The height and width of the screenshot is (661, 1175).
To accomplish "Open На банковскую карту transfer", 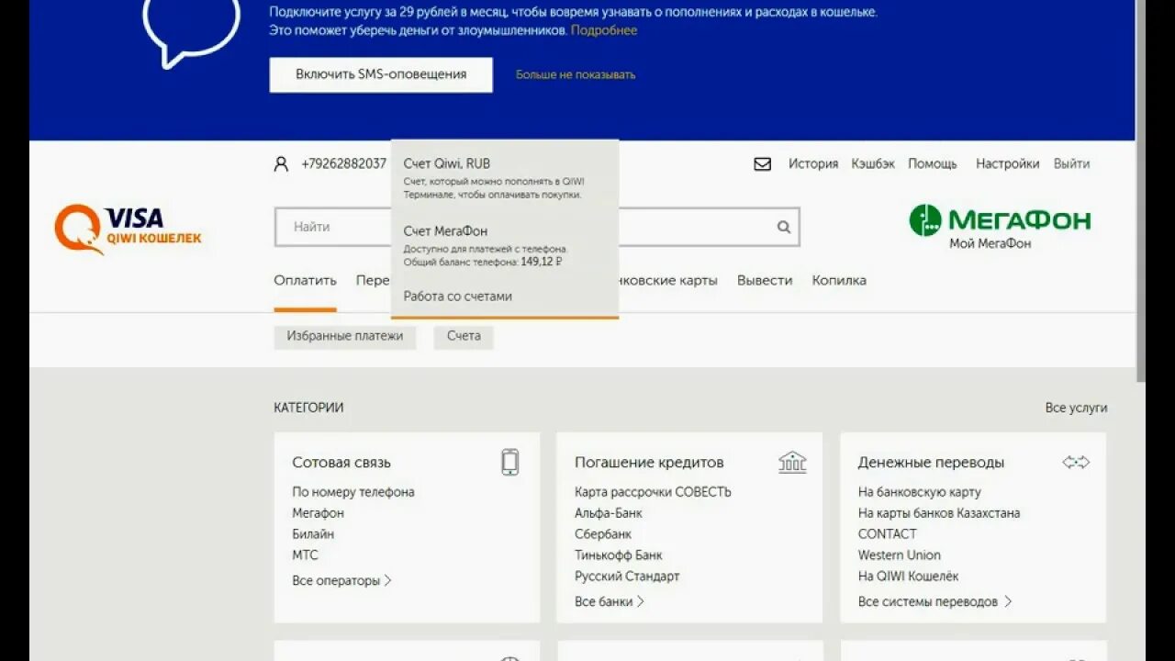I will [x=919, y=492].
